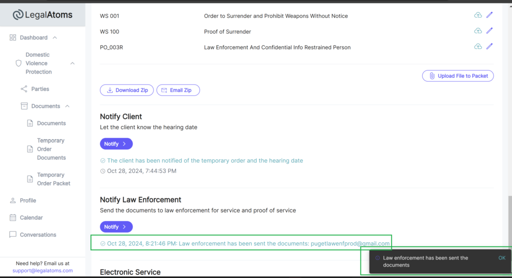
Task: Open the Calendar sidebar item
Action: pos(31,217)
